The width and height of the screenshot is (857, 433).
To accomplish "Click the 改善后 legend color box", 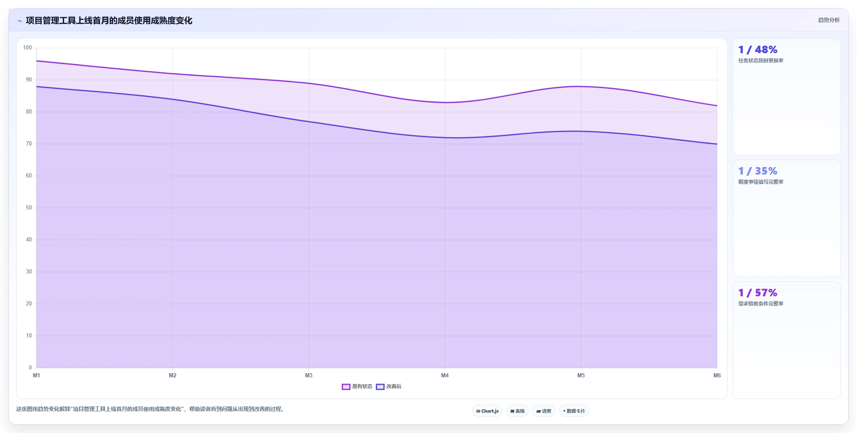I will point(380,387).
